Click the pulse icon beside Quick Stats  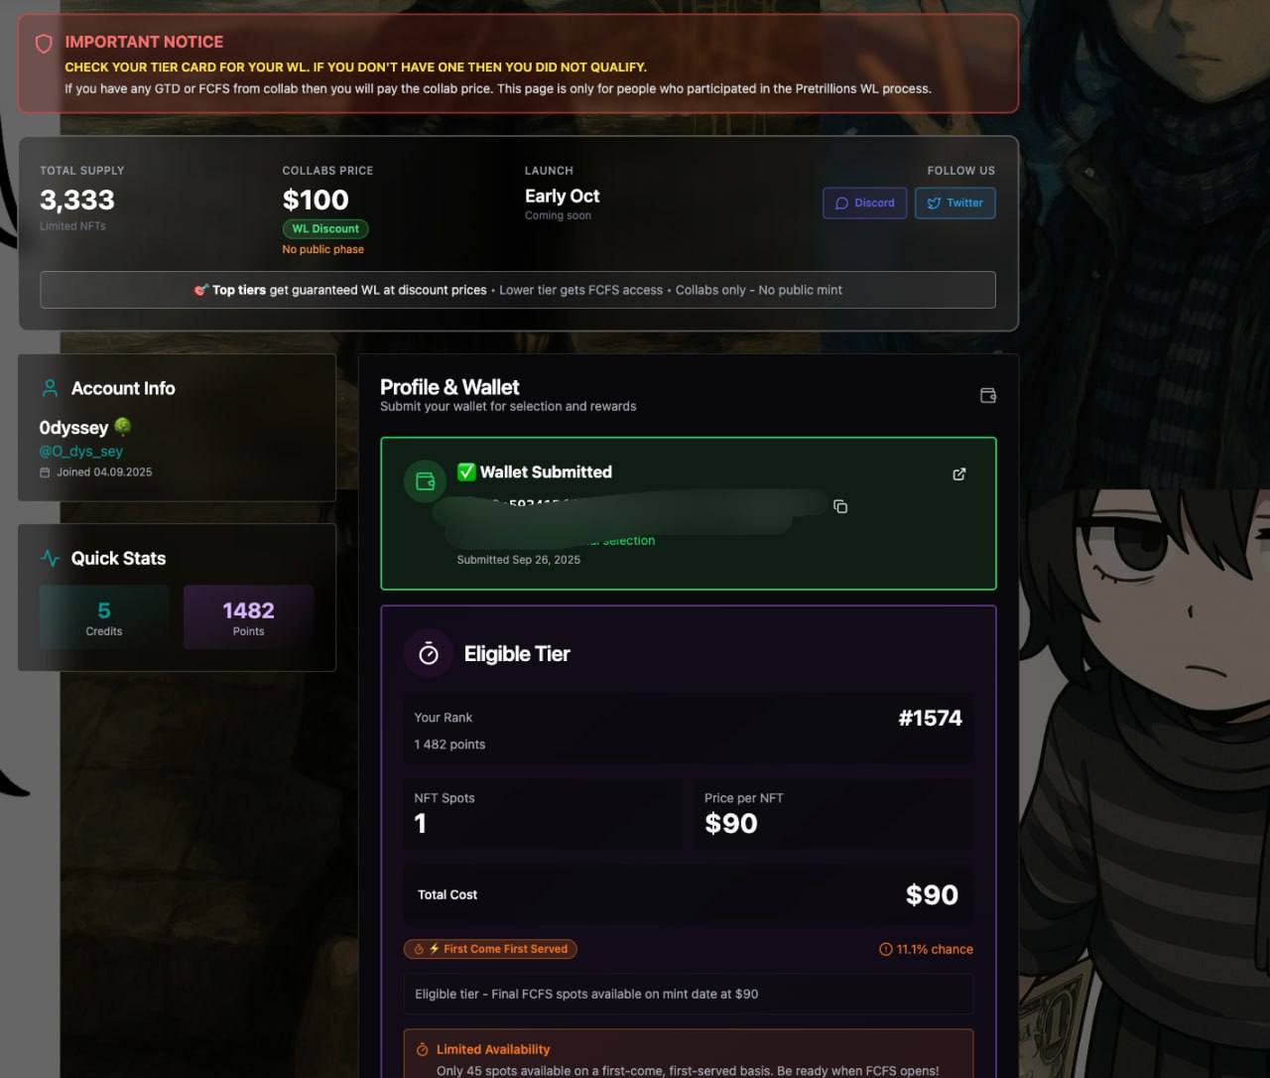click(x=50, y=558)
